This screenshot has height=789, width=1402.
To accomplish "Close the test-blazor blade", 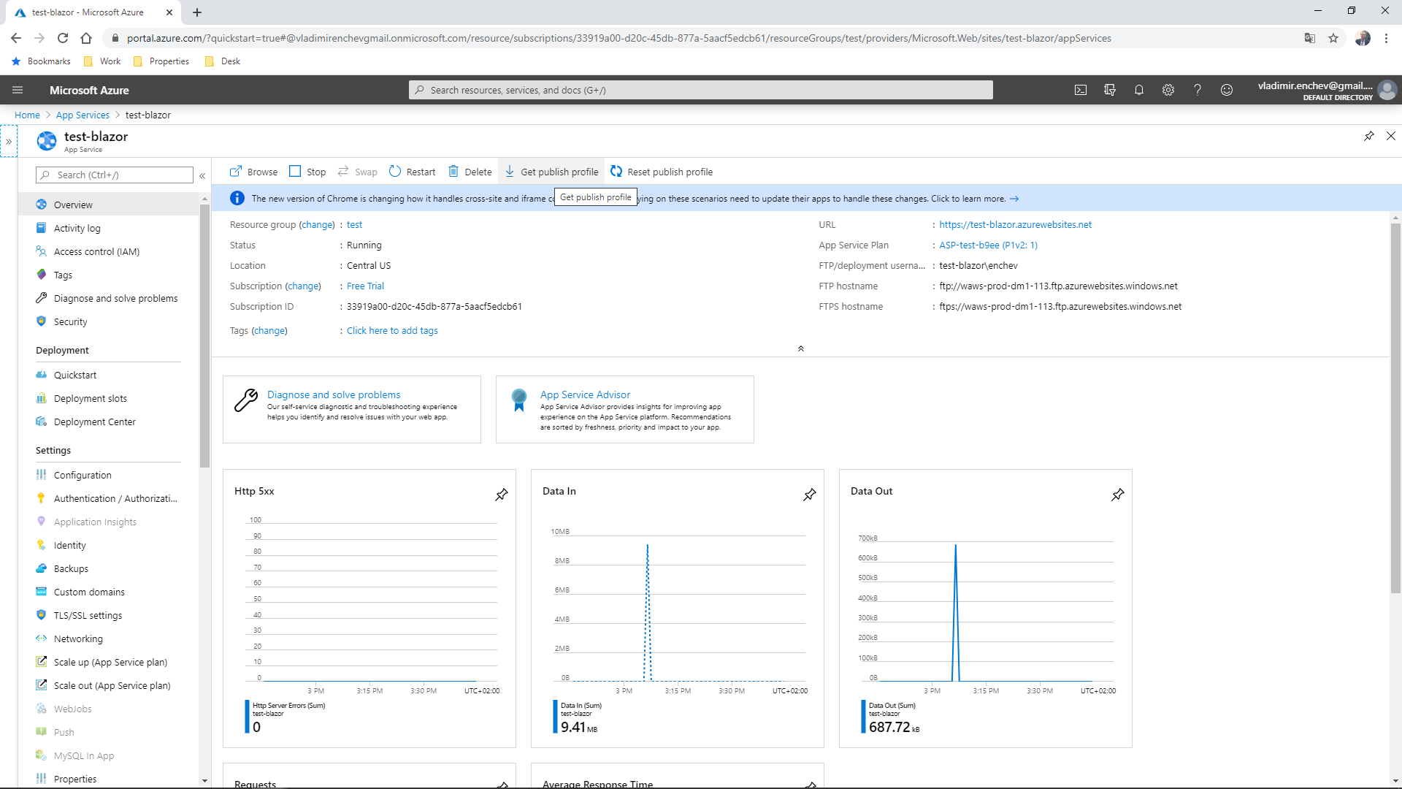I will tap(1391, 136).
